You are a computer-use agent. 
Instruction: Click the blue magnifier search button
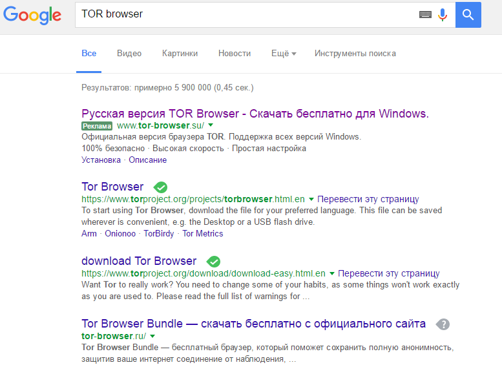click(468, 15)
